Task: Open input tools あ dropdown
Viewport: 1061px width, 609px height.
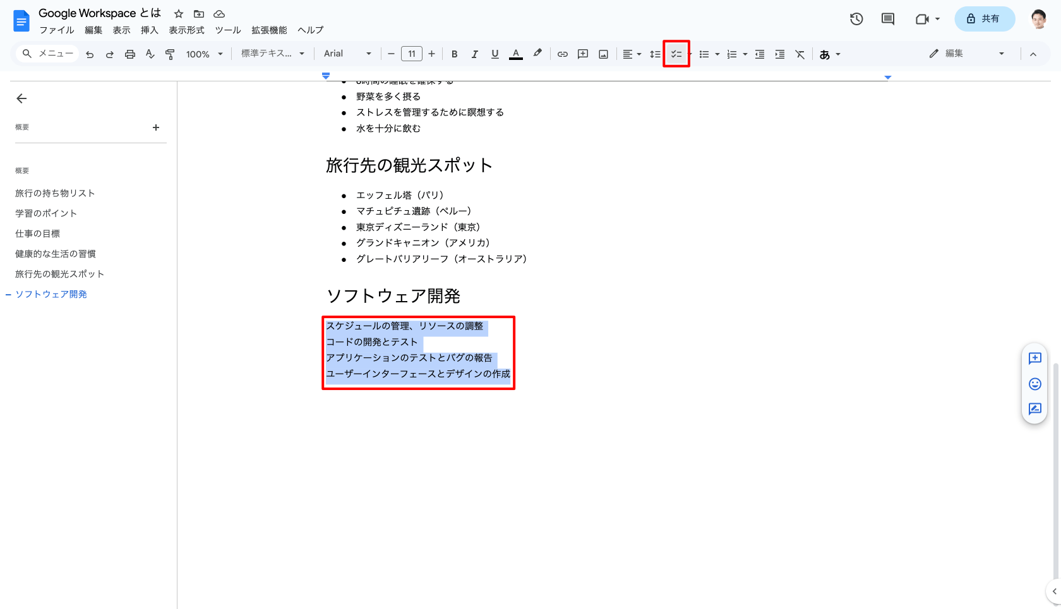Action: [830, 54]
